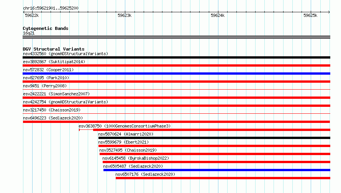
Task: Click the blue bar for nsv6505487
Action: pyautogui.click(x=217, y=170)
